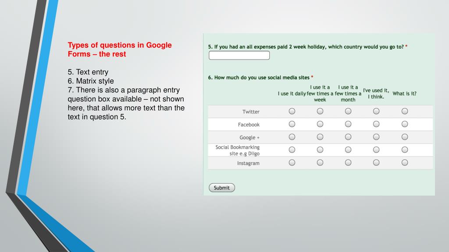The width and height of the screenshot is (449, 252).
Task: Select 'What is it?' for Google +
Action: click(x=405, y=137)
